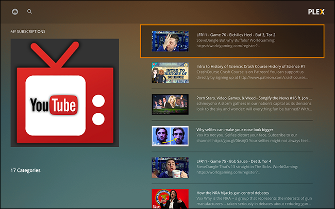335x209 pixels.
Task: Open Songify the News #16 thumbnail
Action: point(170,104)
